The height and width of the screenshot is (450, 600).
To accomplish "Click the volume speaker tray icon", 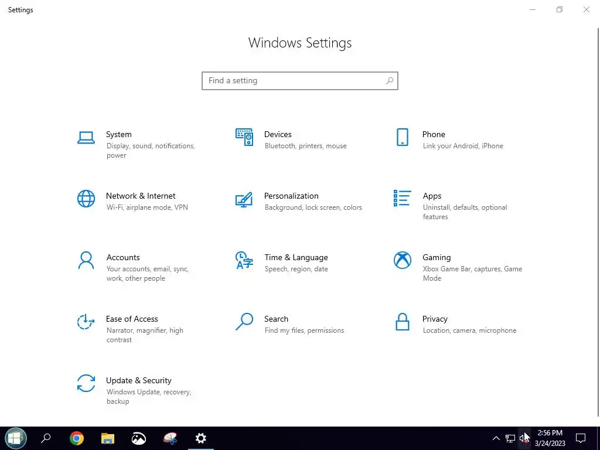I will tap(524, 438).
